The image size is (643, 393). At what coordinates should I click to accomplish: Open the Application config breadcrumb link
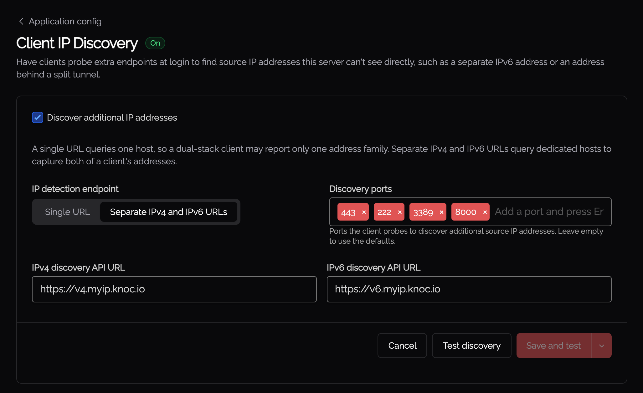(x=65, y=21)
